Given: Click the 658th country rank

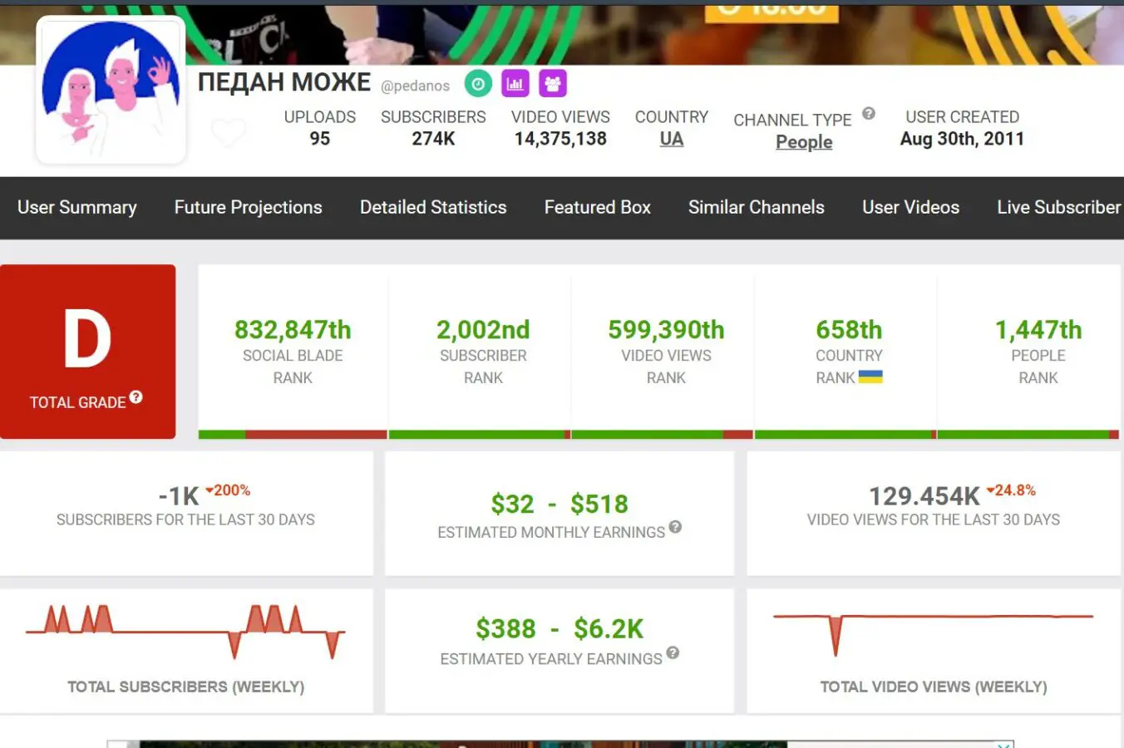Looking at the screenshot, I should pos(849,330).
